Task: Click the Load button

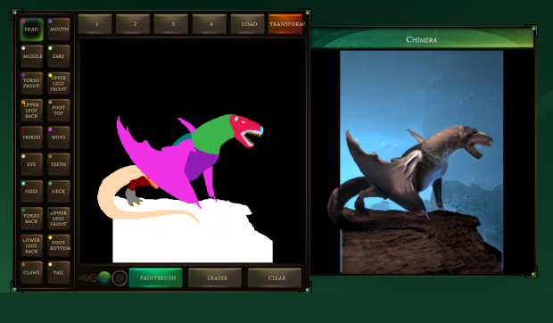Action: pyautogui.click(x=248, y=24)
